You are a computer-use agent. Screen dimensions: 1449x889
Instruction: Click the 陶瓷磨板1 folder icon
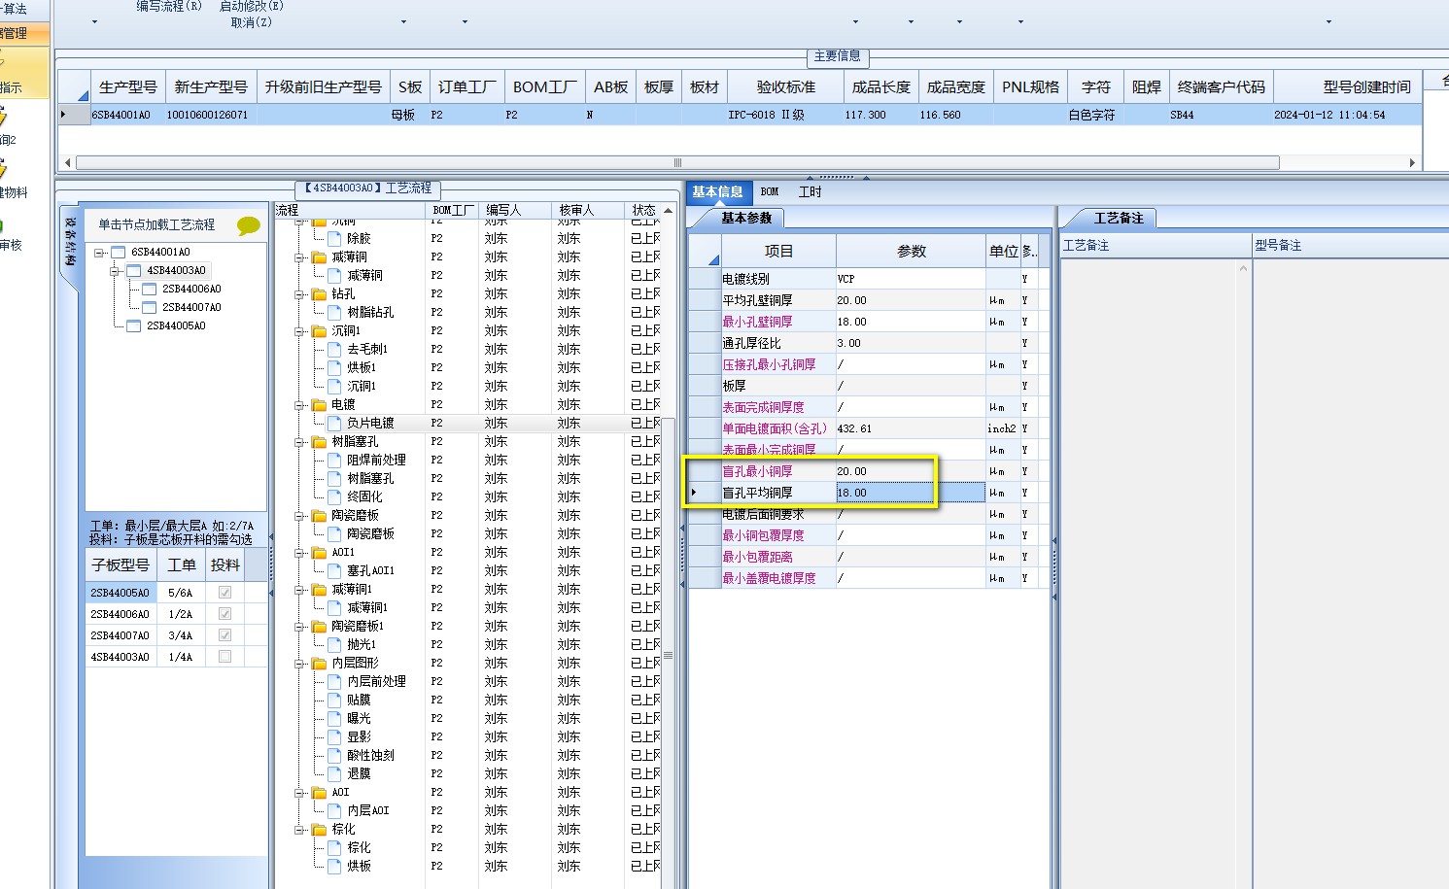click(319, 627)
